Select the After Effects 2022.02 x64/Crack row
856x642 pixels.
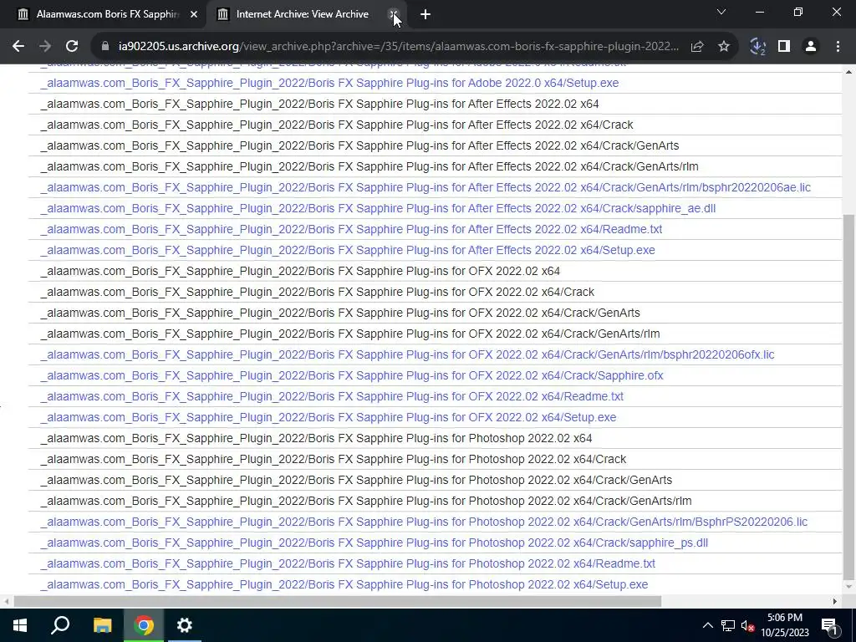click(435, 125)
